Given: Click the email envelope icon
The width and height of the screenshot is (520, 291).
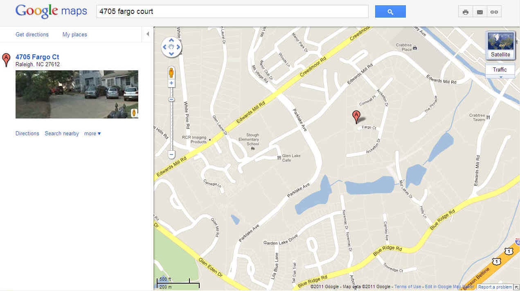Looking at the screenshot, I should click(x=480, y=12).
